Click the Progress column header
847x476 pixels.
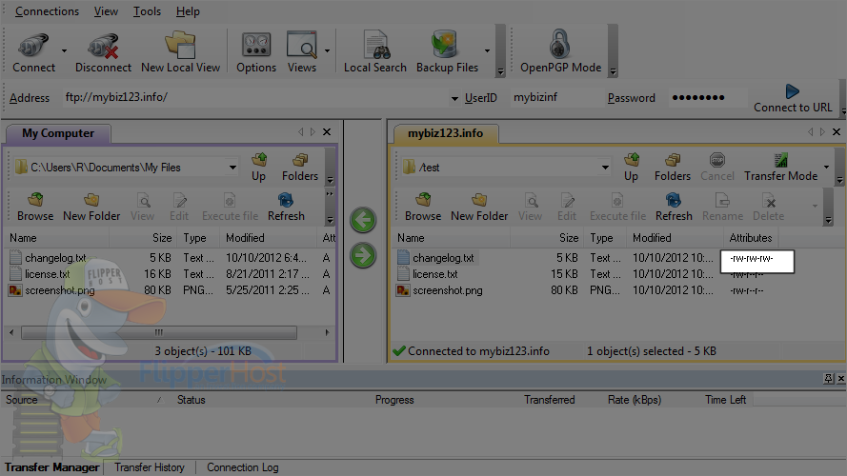pyautogui.click(x=394, y=400)
